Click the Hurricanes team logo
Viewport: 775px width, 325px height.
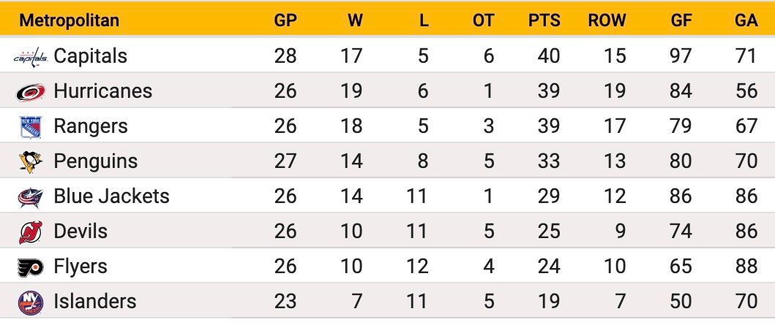(x=31, y=92)
